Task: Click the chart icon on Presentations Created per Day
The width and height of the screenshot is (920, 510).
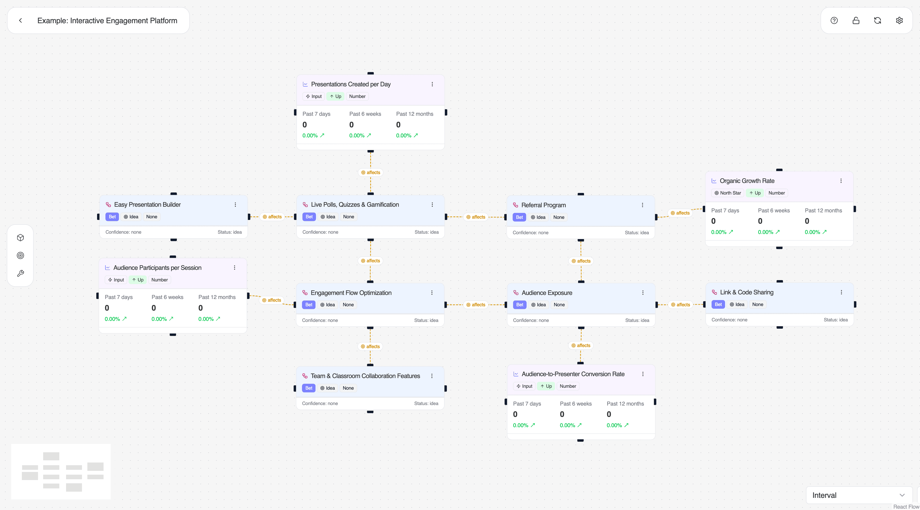Action: point(305,84)
